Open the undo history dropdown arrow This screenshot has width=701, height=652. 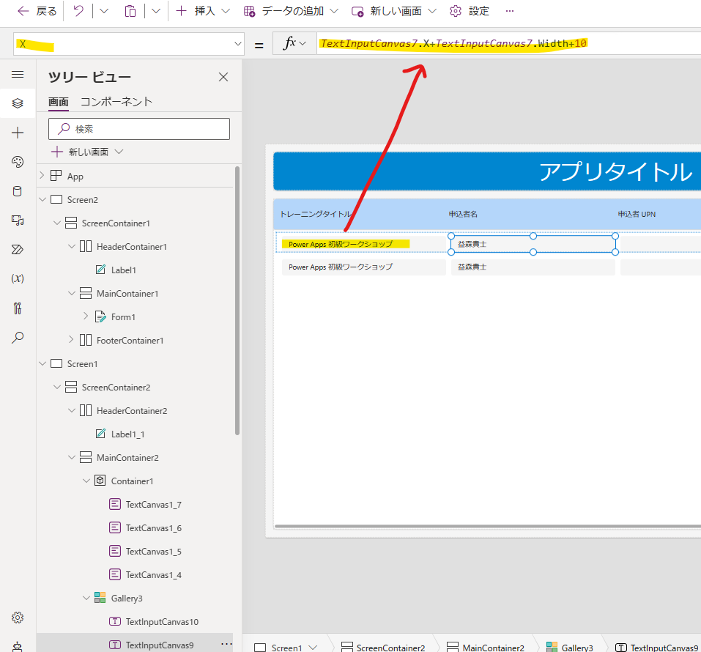click(x=104, y=11)
